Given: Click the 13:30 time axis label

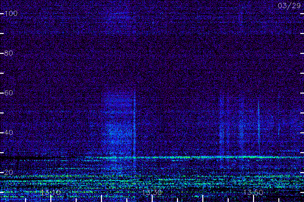Looking at the screenshot, I should (152, 192).
